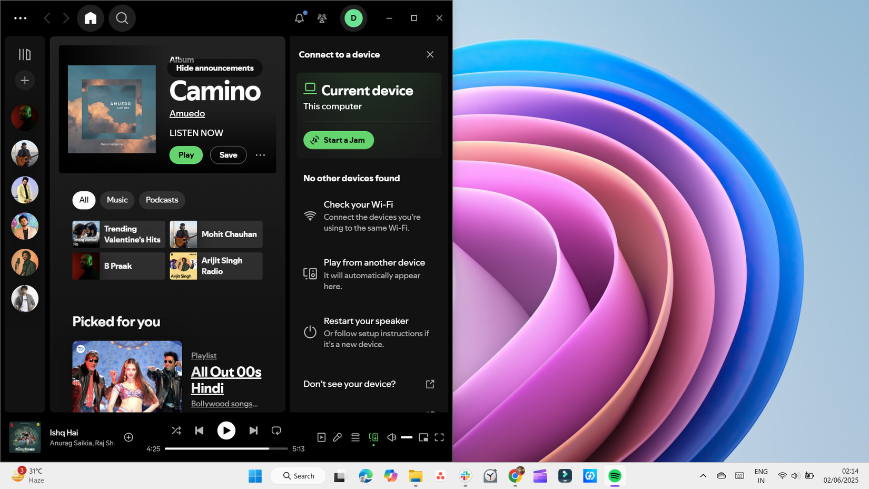The width and height of the screenshot is (869, 489).
Task: Switch to the Music filter tab
Action: point(117,200)
